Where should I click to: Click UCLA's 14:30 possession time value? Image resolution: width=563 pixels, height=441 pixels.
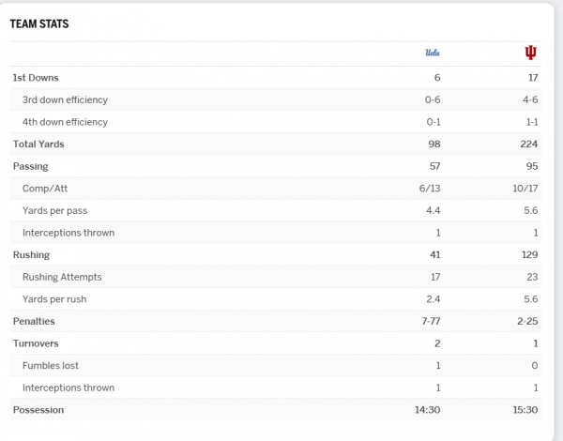(426, 410)
